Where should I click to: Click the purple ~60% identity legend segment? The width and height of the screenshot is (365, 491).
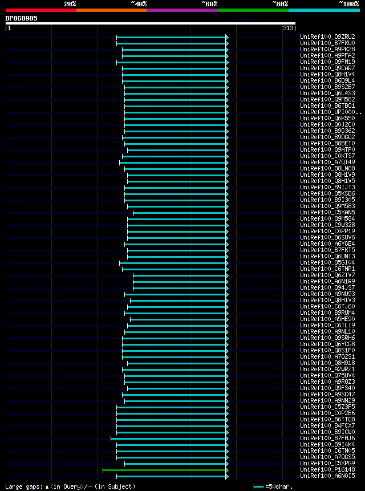(x=182, y=10)
